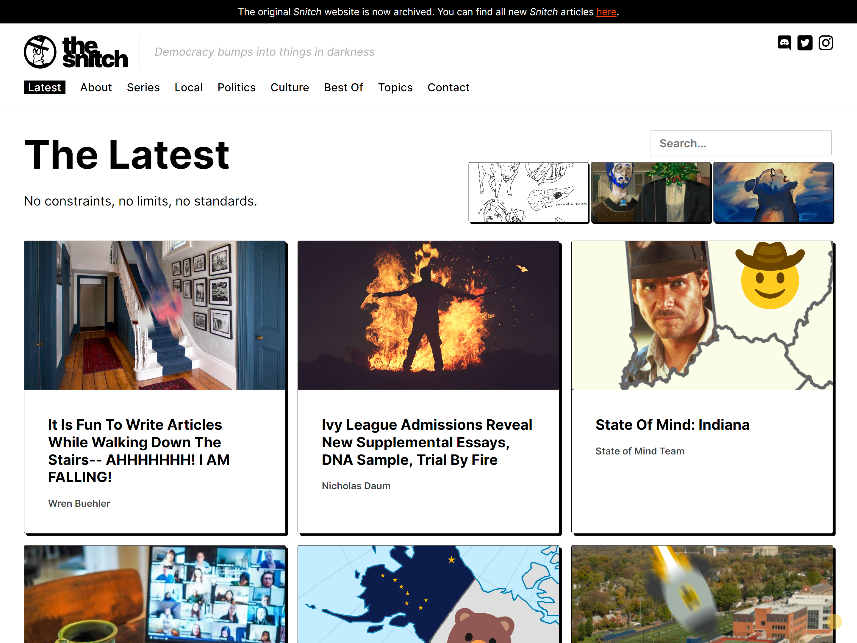Screen dimensions: 857x643
Task: Go to the Local section
Action: pos(188,87)
